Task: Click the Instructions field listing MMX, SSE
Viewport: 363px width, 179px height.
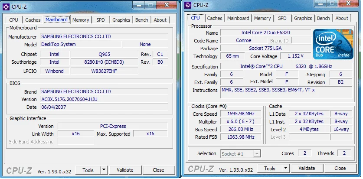Action: (x=287, y=93)
